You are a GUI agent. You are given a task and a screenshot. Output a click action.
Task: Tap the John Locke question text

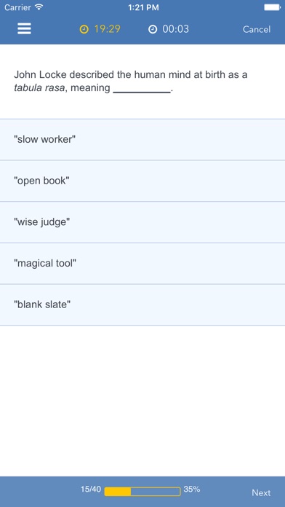[131, 81]
